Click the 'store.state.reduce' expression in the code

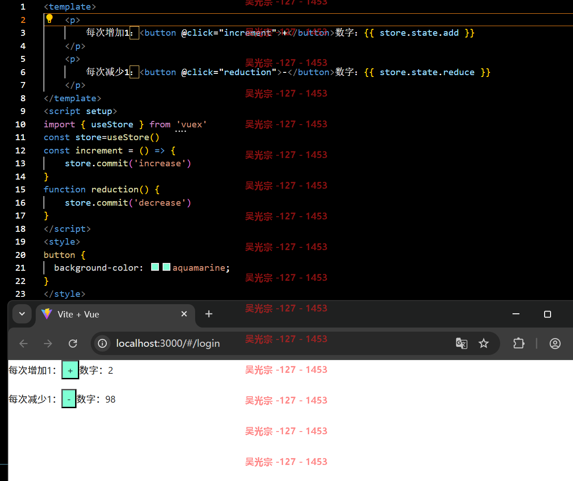click(x=427, y=72)
